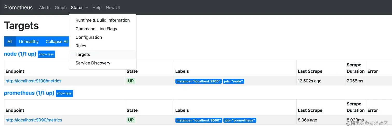
Task: Click the node (1/1 up) heading
Action: pos(20,54)
